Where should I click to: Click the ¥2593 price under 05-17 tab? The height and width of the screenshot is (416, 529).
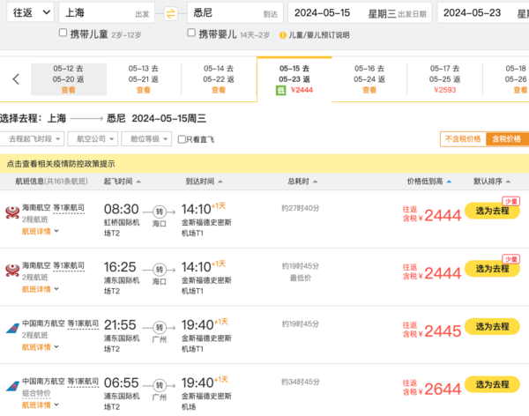coord(444,90)
